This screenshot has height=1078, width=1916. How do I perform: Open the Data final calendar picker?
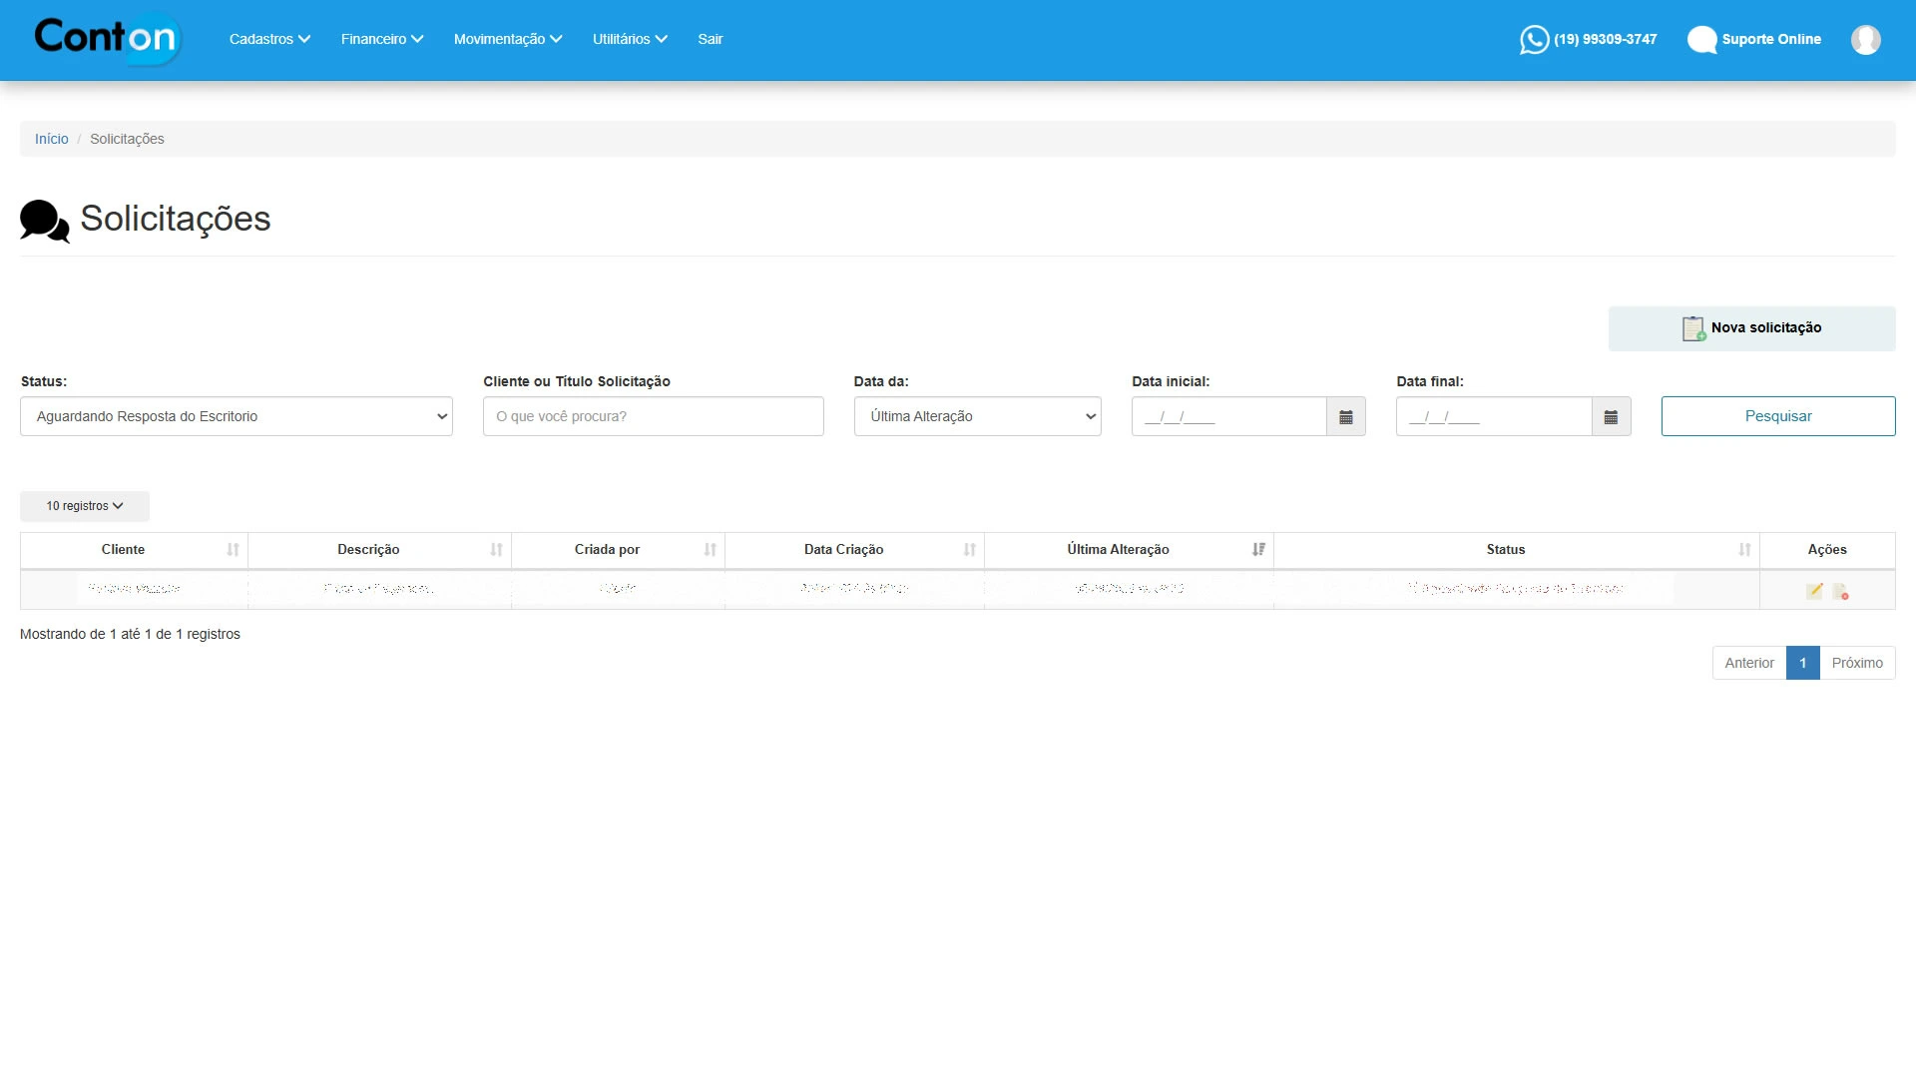(x=1611, y=417)
